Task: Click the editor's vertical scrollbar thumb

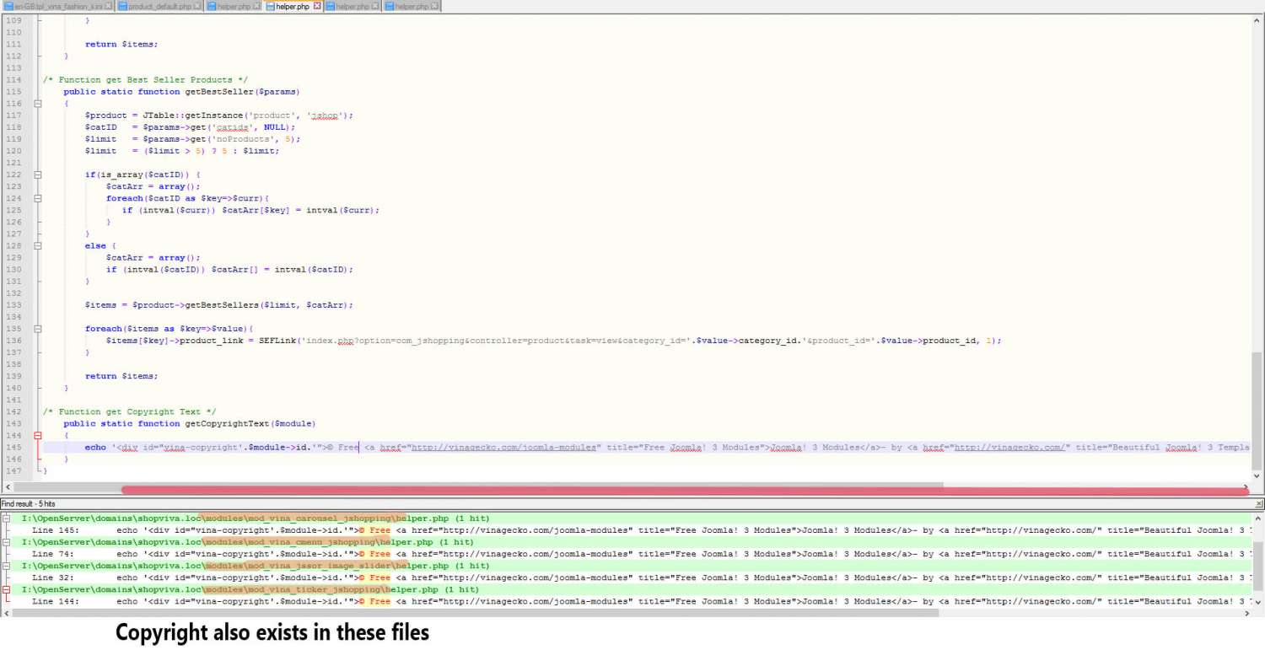Action: (x=1257, y=409)
